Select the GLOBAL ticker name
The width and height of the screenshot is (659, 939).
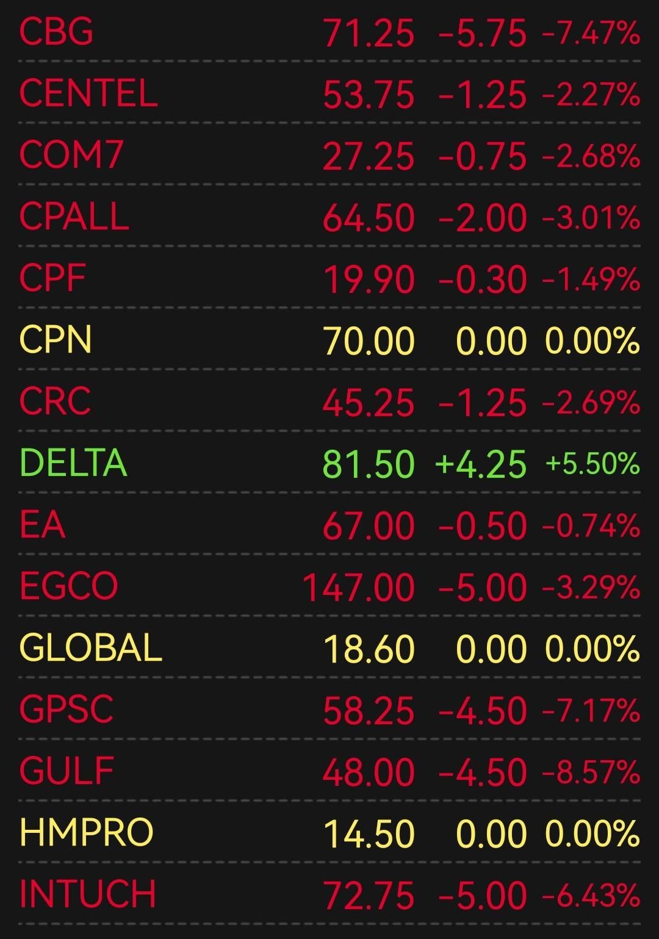[x=91, y=648]
